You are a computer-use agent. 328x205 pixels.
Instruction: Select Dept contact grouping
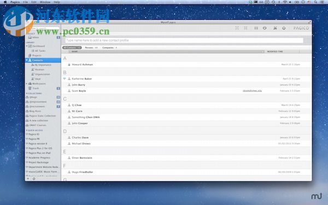(x=38, y=79)
